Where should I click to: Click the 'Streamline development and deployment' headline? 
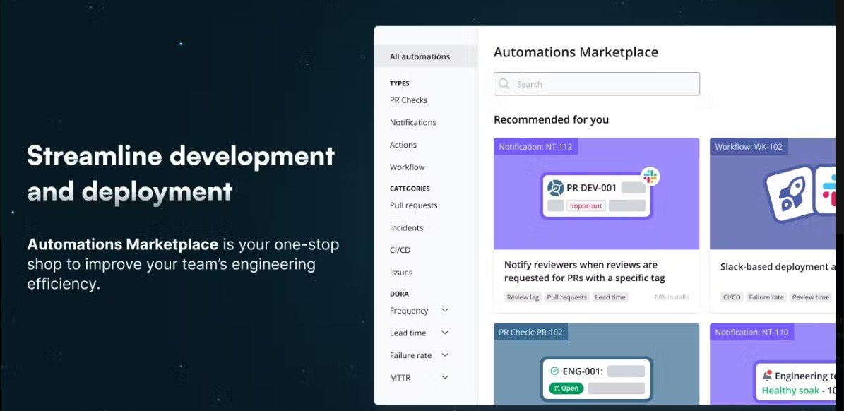181,173
